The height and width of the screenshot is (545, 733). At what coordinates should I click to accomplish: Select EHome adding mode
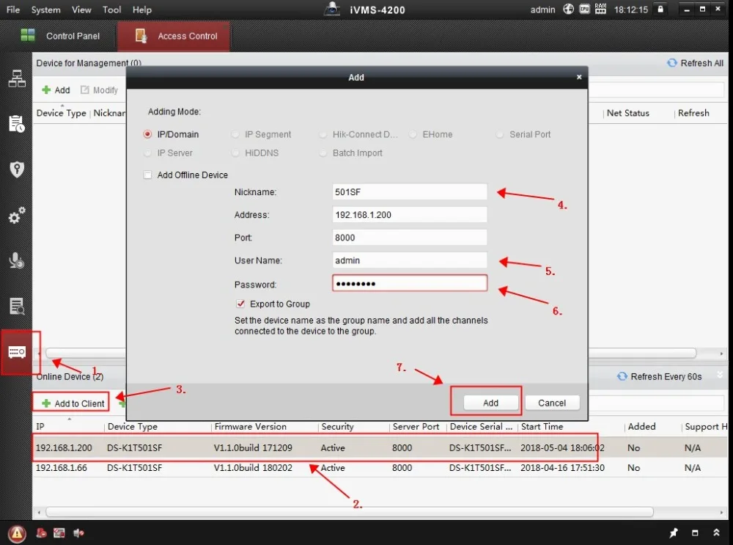pos(413,134)
